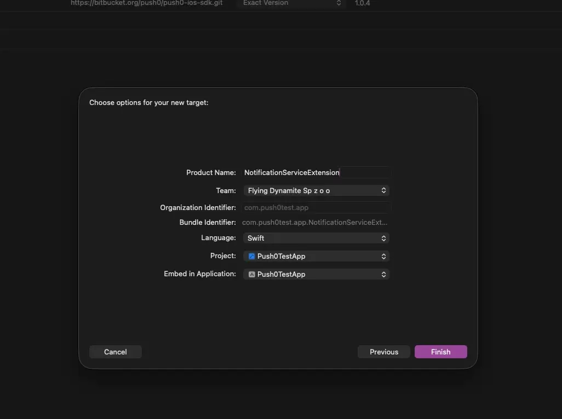
Task: Click the 'Organization Identifier:' label
Action: coord(198,207)
